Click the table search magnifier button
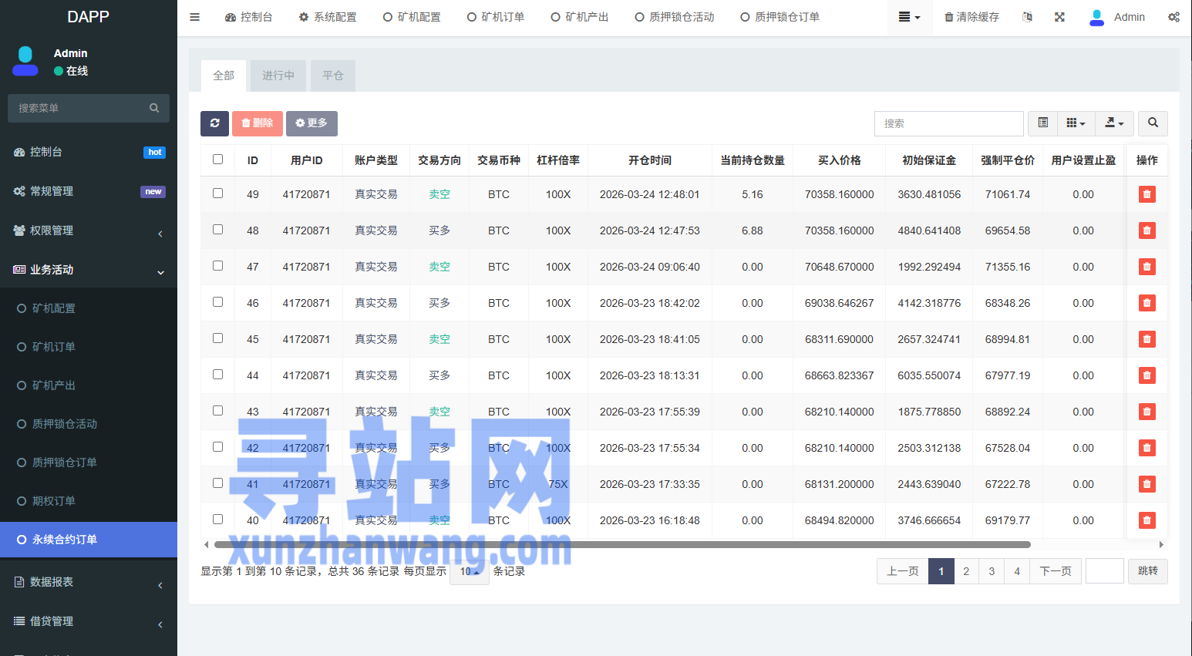The image size is (1192, 656). (1153, 123)
